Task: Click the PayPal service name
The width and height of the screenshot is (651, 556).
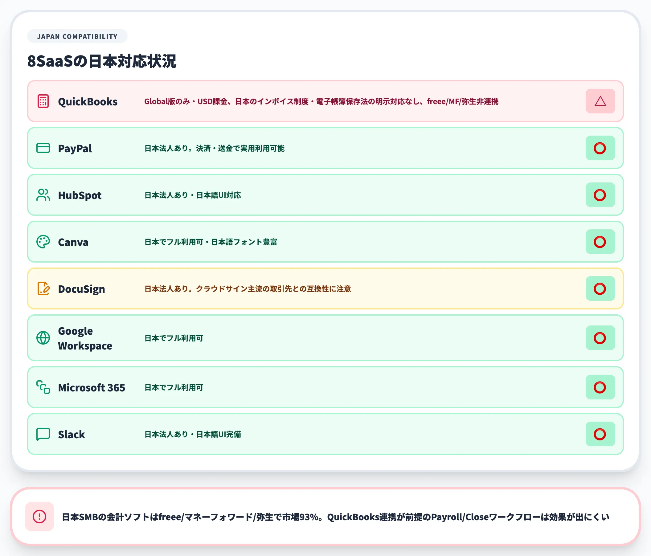Action: tap(75, 149)
